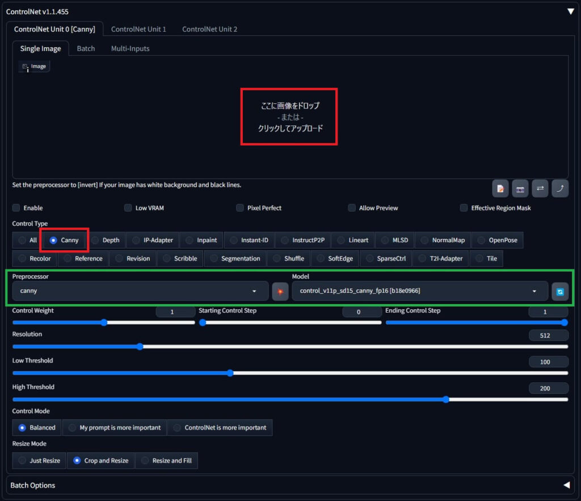Click the new canvas document icon
This screenshot has width=581, height=501.
tap(500, 188)
